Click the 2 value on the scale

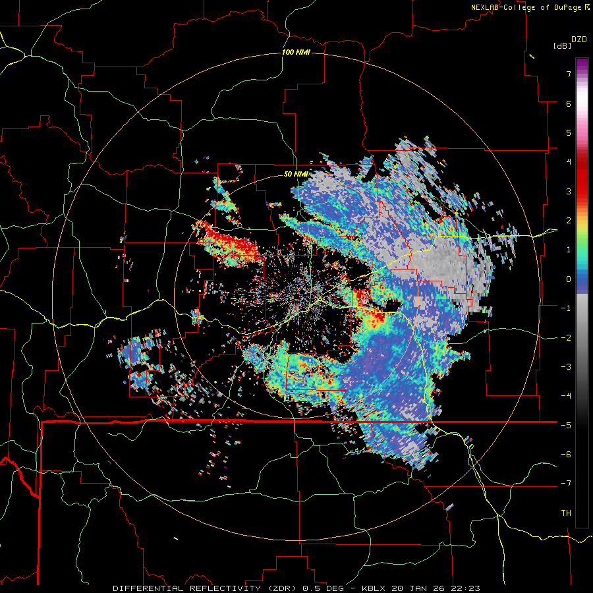(569, 221)
